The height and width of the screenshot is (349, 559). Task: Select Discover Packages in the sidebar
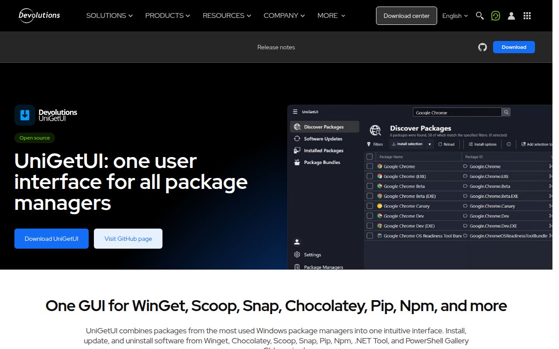(324, 127)
